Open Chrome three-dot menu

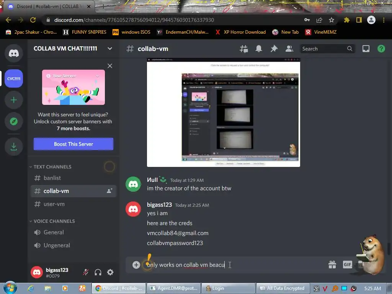click(x=384, y=20)
